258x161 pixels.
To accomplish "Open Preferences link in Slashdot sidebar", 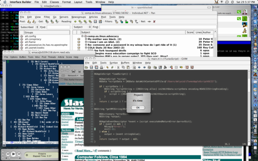I will point(67,117).
